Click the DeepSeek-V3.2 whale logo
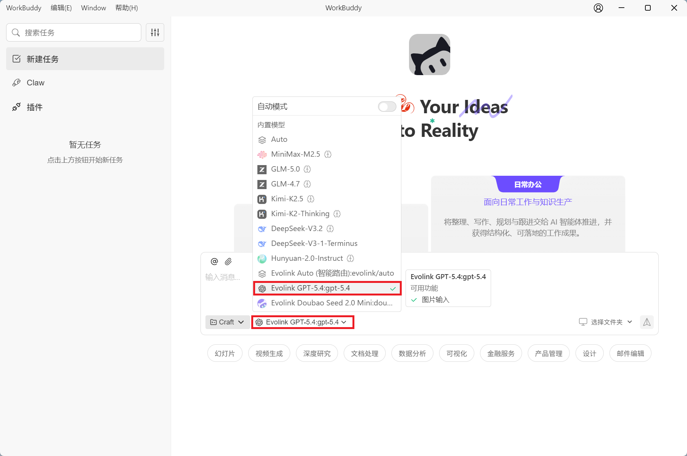687x456 pixels. [x=262, y=229]
